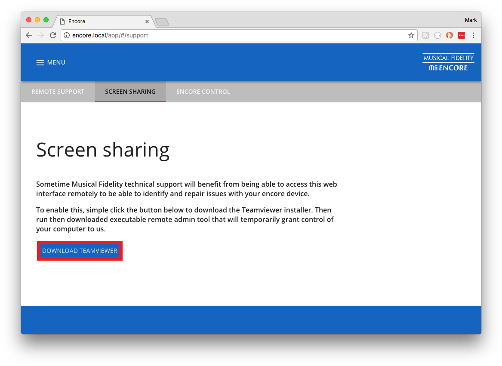Viewport: 502px width, 366px height.
Task: Switch to the Remote Support tab
Action: pyautogui.click(x=58, y=92)
